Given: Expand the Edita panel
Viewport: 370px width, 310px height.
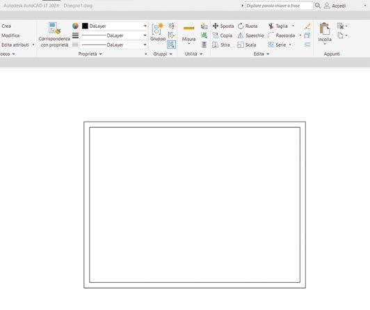Looking at the screenshot, I should tap(262, 54).
